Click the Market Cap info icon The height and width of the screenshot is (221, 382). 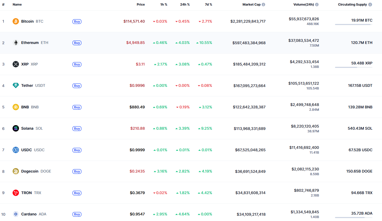coord(263,5)
